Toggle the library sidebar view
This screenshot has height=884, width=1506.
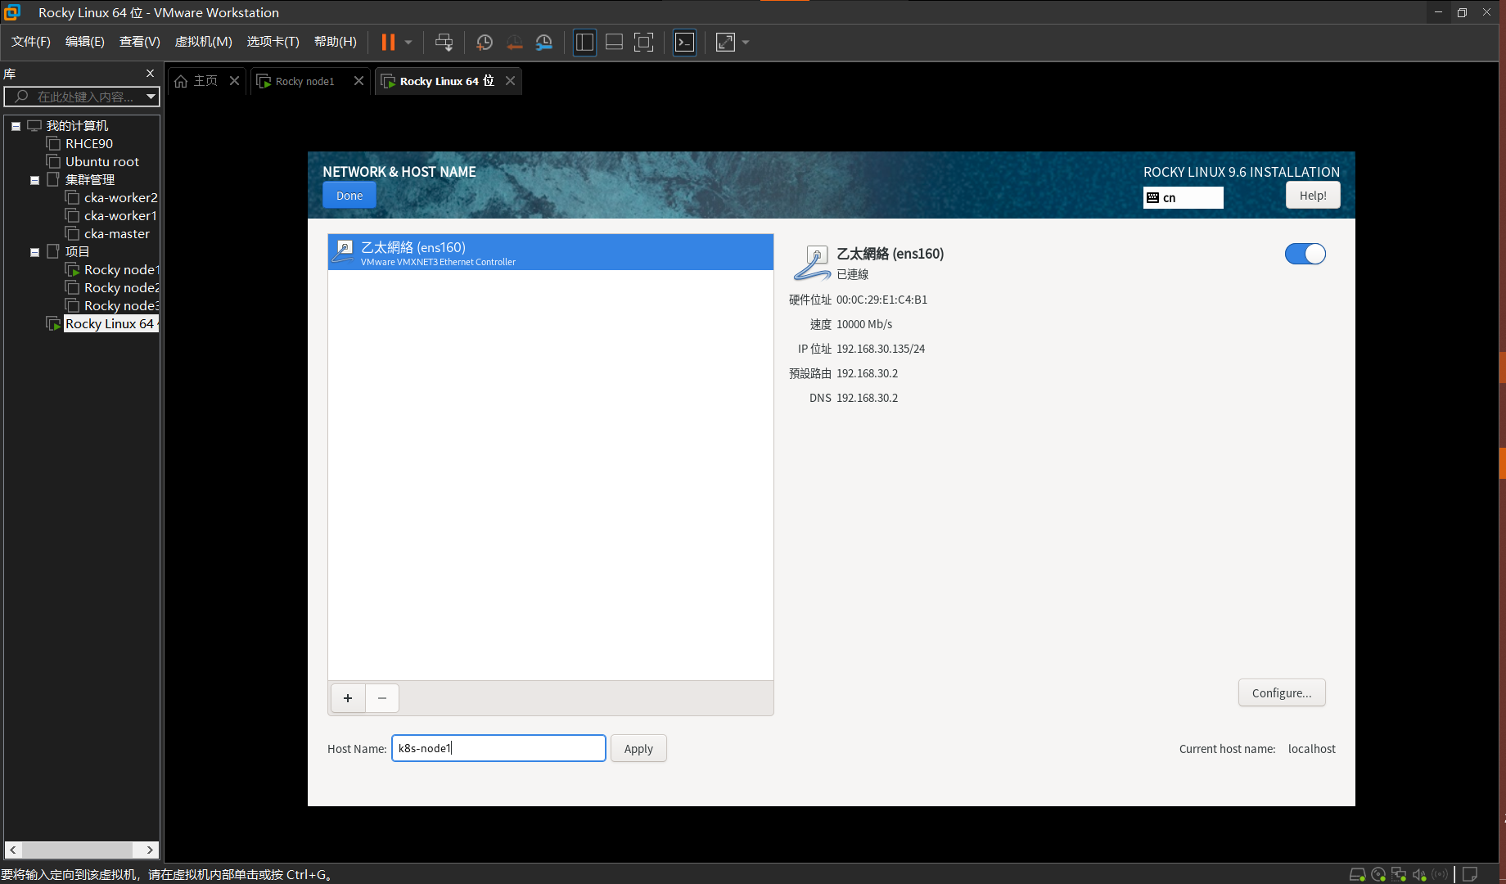pyautogui.click(x=584, y=42)
